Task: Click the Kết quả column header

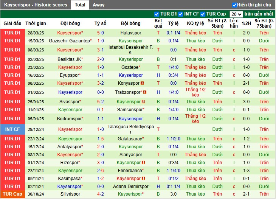Action: pos(158,23)
